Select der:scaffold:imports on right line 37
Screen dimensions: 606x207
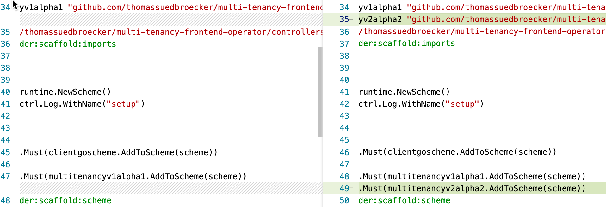[x=407, y=43]
